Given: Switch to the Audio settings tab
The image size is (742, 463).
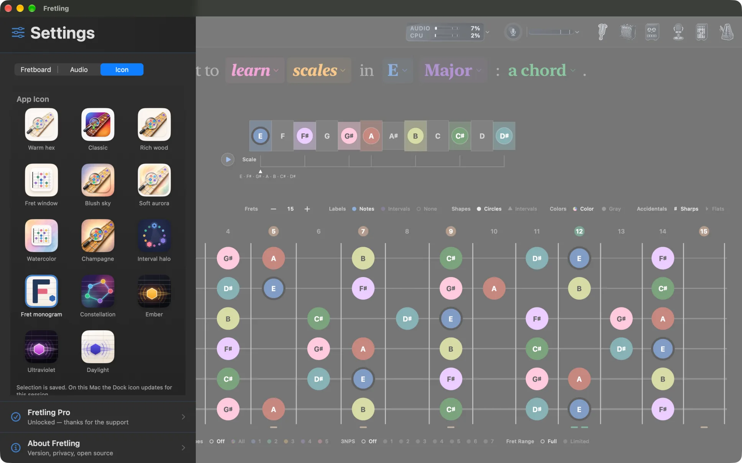Looking at the screenshot, I should (79, 70).
